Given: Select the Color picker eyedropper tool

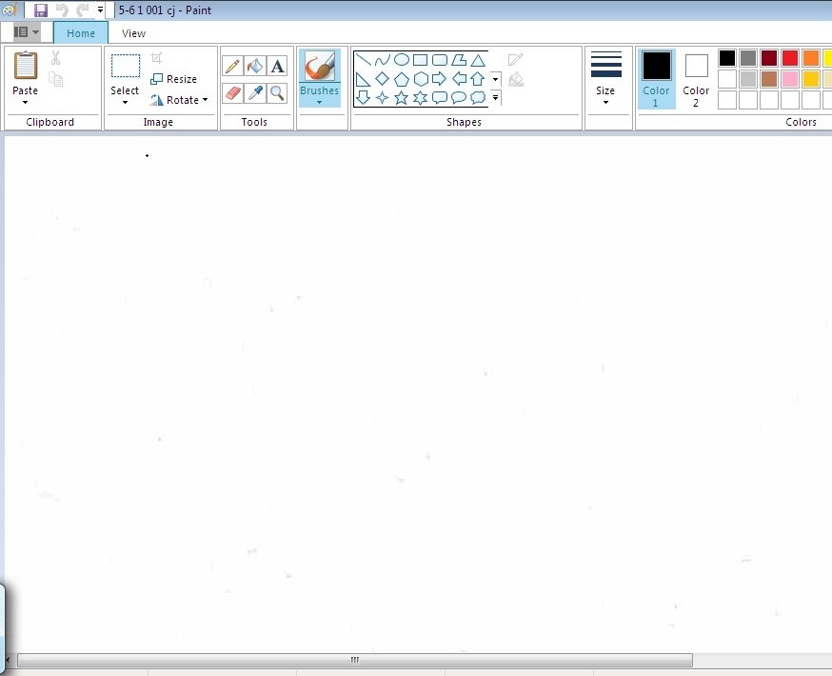Looking at the screenshot, I should (x=255, y=93).
